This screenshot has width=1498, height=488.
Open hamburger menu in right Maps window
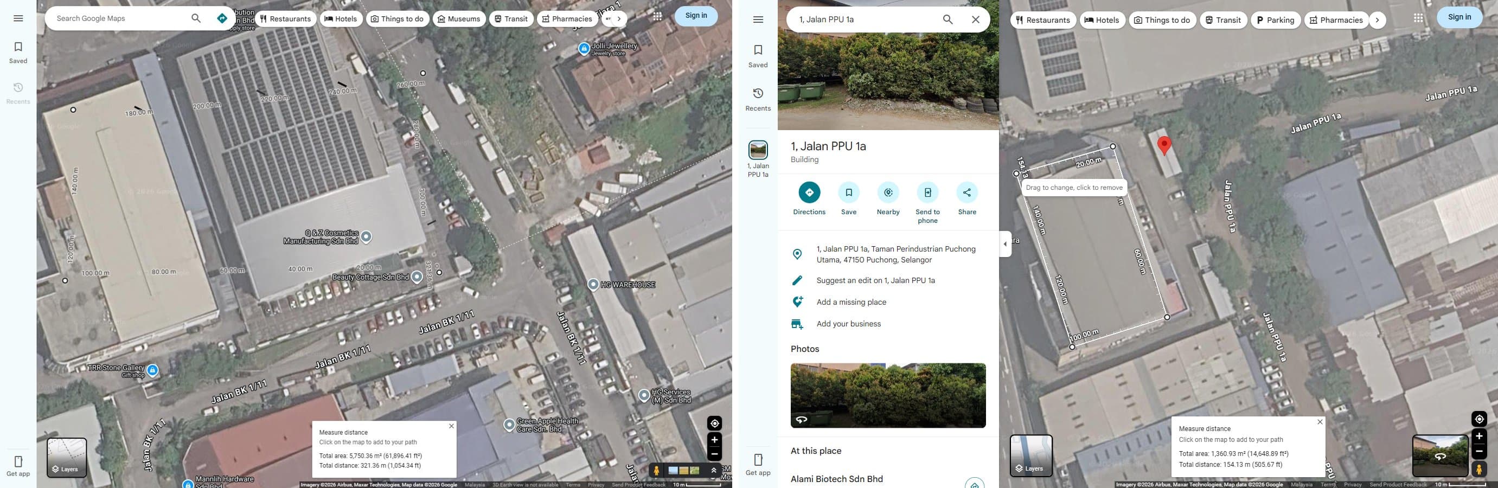pyautogui.click(x=758, y=20)
